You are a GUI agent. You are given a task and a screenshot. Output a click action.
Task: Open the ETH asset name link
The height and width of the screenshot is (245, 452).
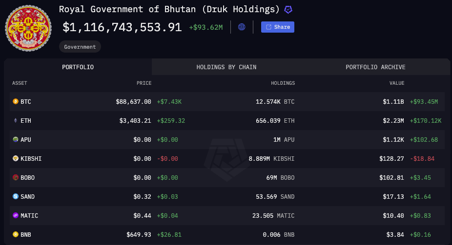point(26,121)
